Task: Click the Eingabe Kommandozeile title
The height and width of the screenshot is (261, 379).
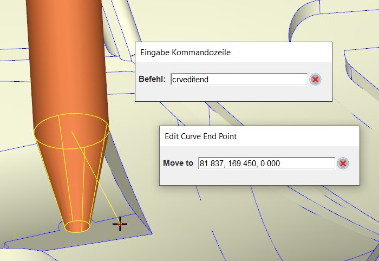Action: pos(185,53)
